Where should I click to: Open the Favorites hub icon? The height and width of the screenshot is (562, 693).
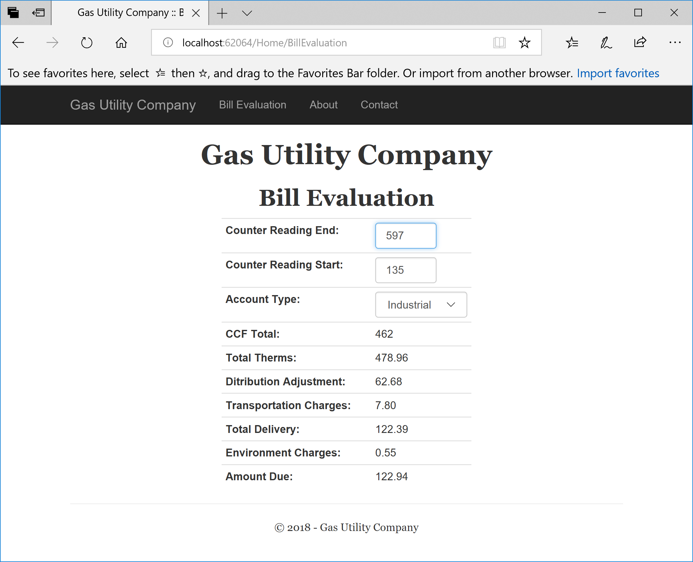pyautogui.click(x=572, y=42)
